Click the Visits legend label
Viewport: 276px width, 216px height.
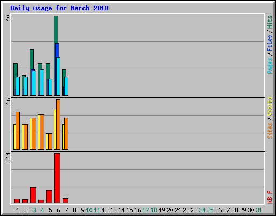pos(270,106)
